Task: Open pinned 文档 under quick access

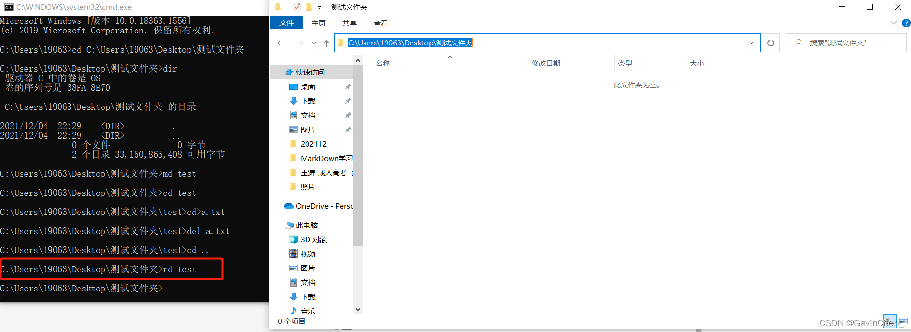Action: [308, 115]
